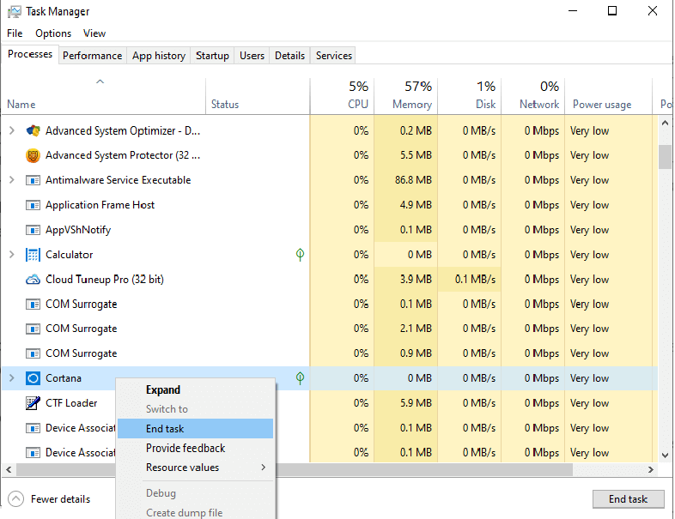Expand the Advanced System Optimizer process group
Viewport: 675px width, 519px height.
pyautogui.click(x=12, y=130)
